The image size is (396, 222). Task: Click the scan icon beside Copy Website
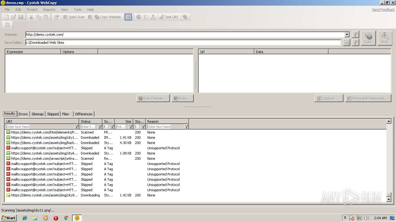[x=90, y=17]
